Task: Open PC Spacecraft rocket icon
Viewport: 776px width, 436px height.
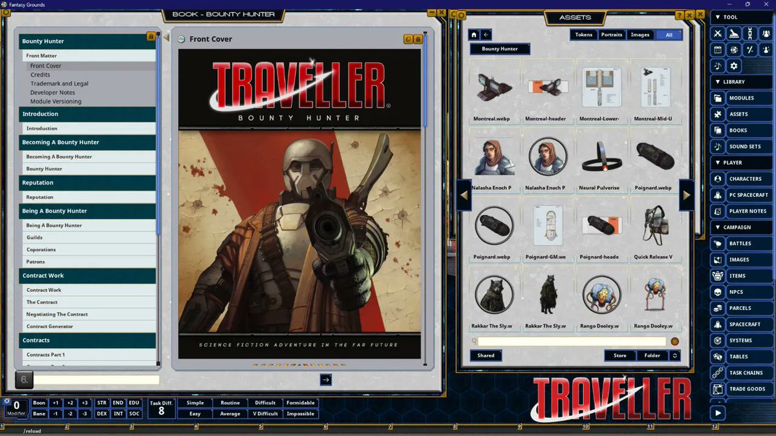Action: point(717,195)
